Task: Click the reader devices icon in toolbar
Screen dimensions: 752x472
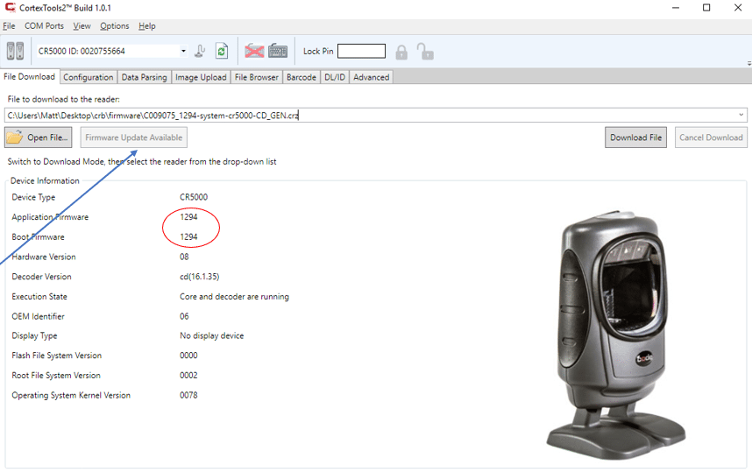Action: click(15, 51)
